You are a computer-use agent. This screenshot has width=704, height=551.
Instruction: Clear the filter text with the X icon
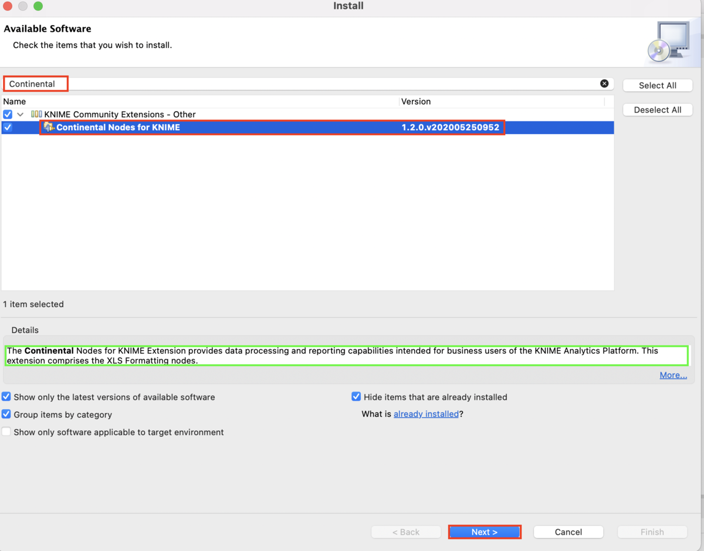(604, 84)
